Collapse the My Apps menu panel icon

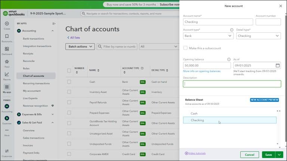[54, 23]
